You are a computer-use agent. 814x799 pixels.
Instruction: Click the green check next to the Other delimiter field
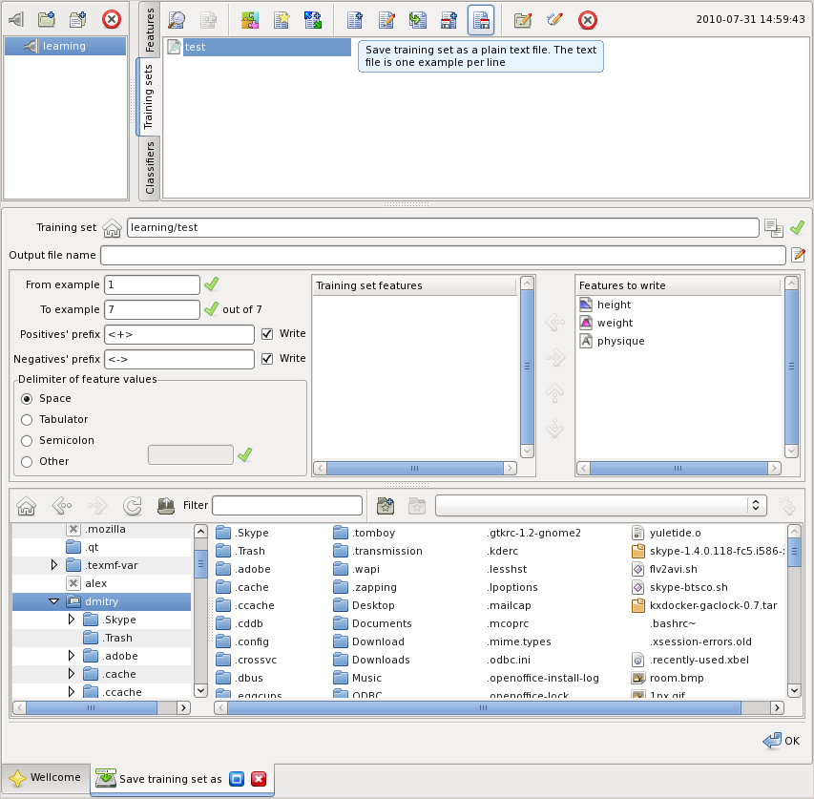244,455
